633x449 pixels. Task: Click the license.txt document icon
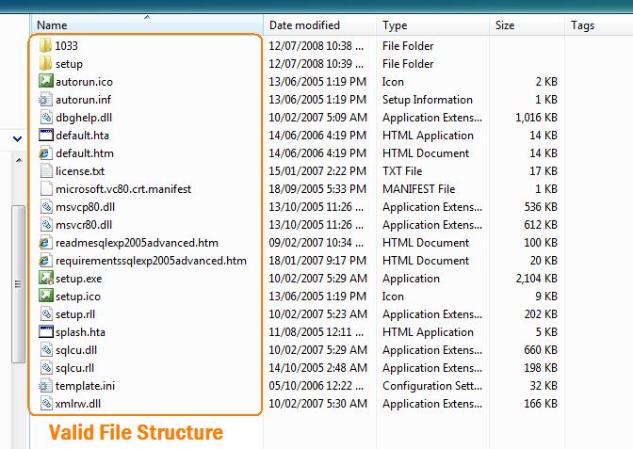(x=46, y=170)
